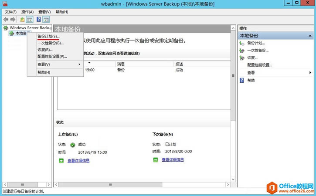Screen dimensions: 316x196
Task: Open the 查看详细信息 link under 下次备份
Action: click(173, 160)
